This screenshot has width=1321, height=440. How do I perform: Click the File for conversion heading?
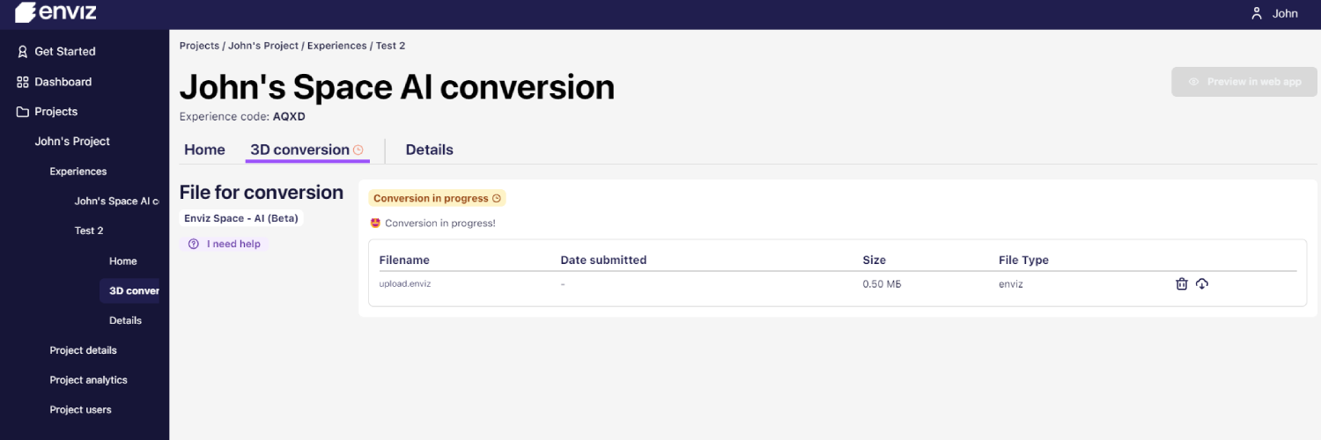[x=262, y=193]
